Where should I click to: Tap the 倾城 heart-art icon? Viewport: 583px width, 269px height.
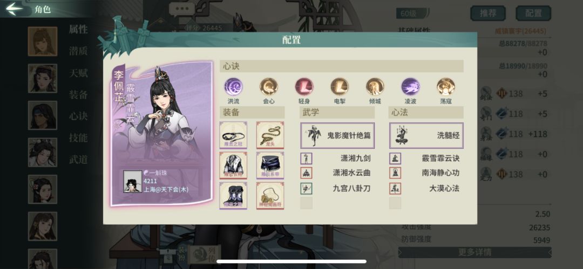[x=375, y=87]
